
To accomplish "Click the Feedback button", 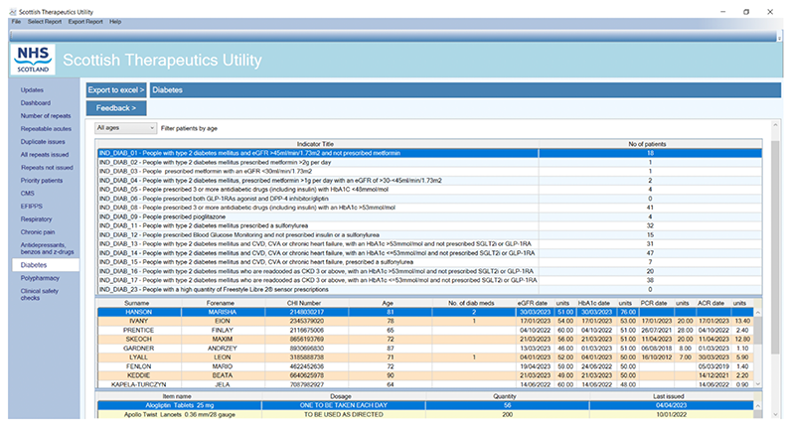I will coord(116,107).
